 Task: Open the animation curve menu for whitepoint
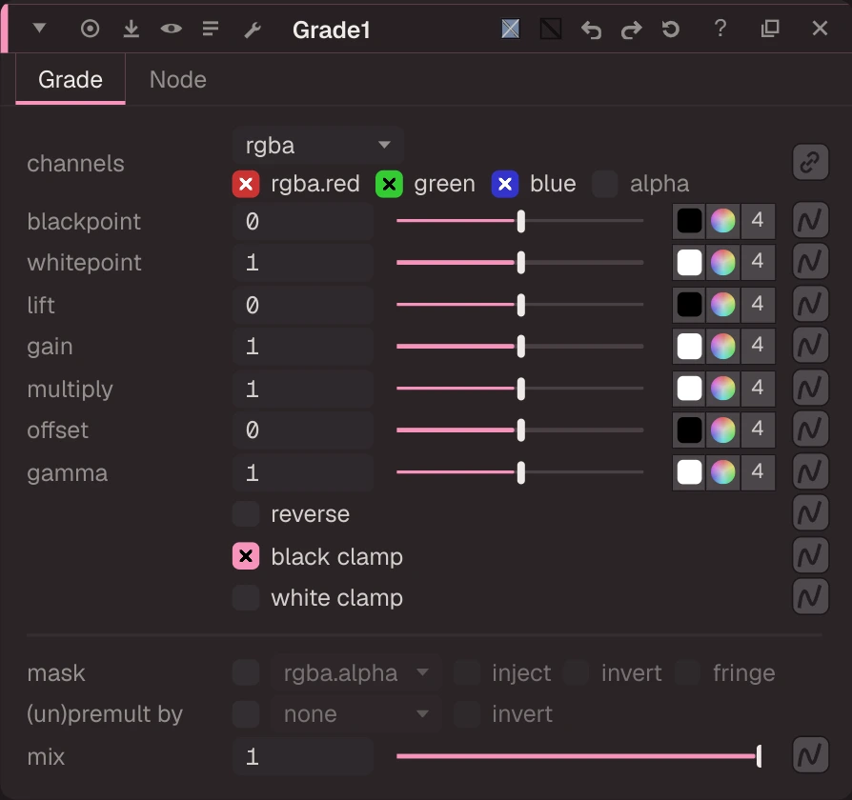(810, 261)
